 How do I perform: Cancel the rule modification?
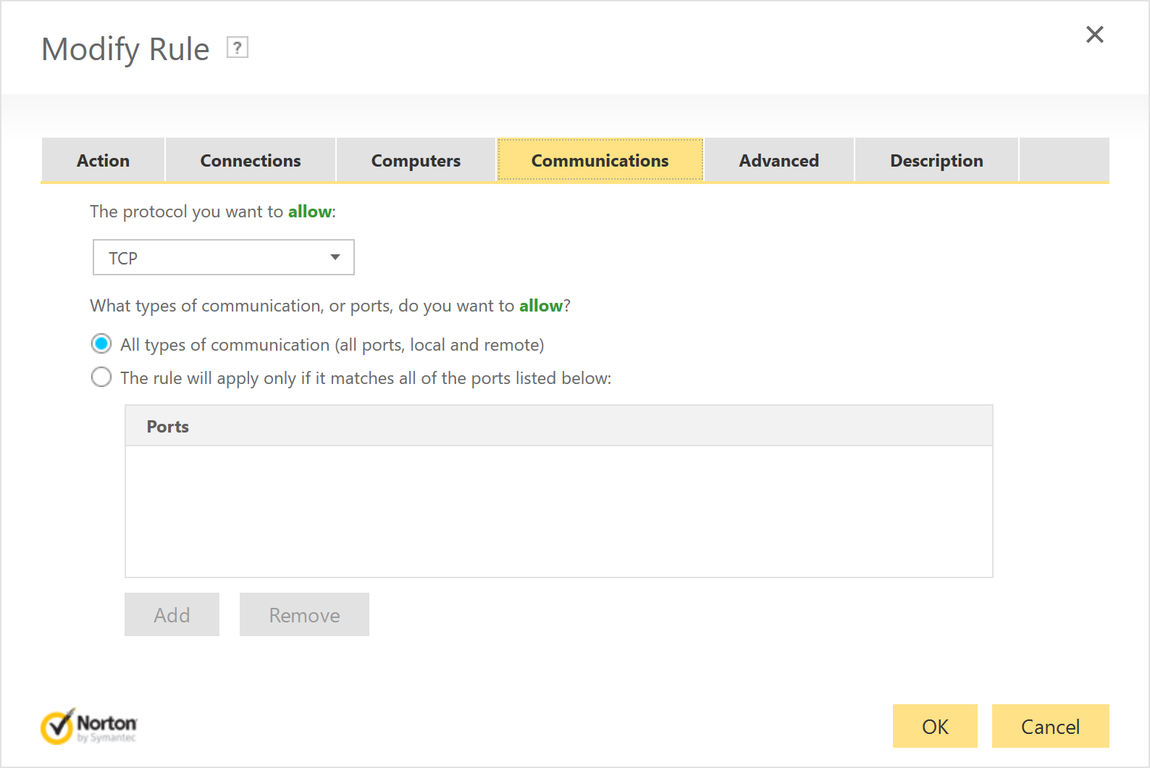(x=1049, y=726)
